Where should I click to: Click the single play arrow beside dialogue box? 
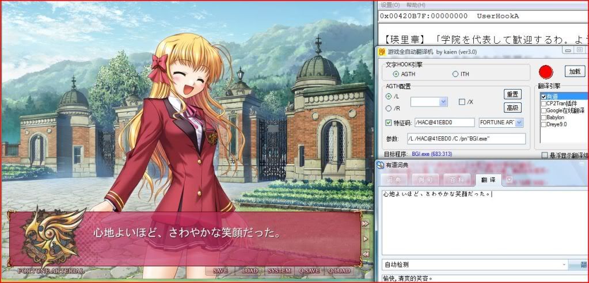366,239
